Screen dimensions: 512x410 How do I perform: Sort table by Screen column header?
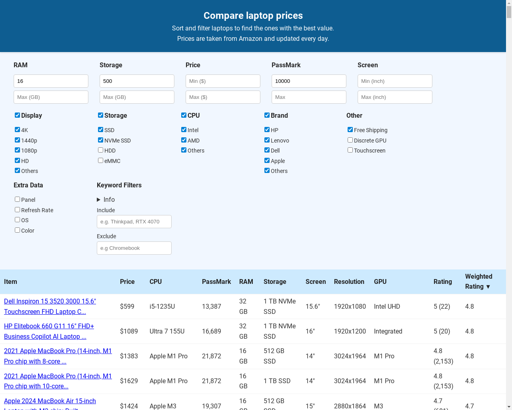(316, 281)
